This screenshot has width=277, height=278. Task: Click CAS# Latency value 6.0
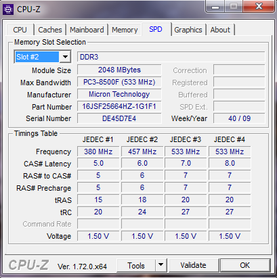(x=142, y=163)
